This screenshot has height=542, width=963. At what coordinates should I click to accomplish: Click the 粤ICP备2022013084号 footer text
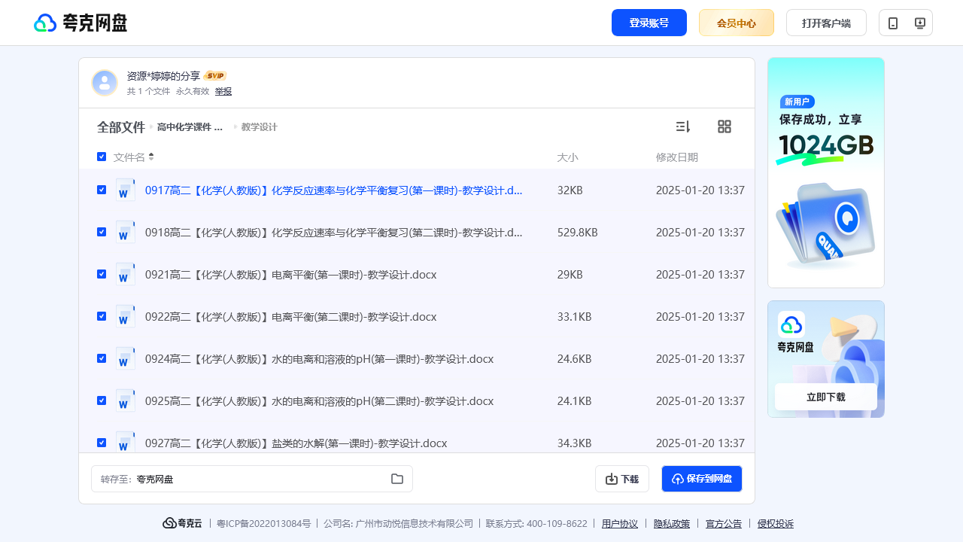[x=263, y=524]
